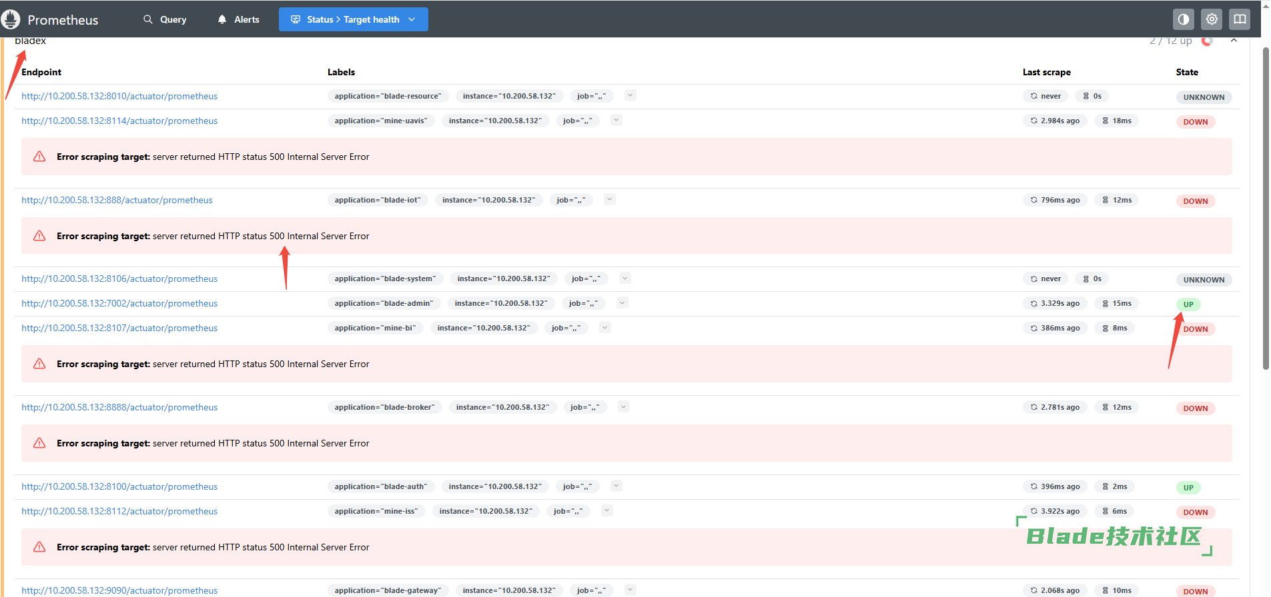The image size is (1271, 597).
Task: Expand labels for blade-broker row
Action: (x=623, y=406)
